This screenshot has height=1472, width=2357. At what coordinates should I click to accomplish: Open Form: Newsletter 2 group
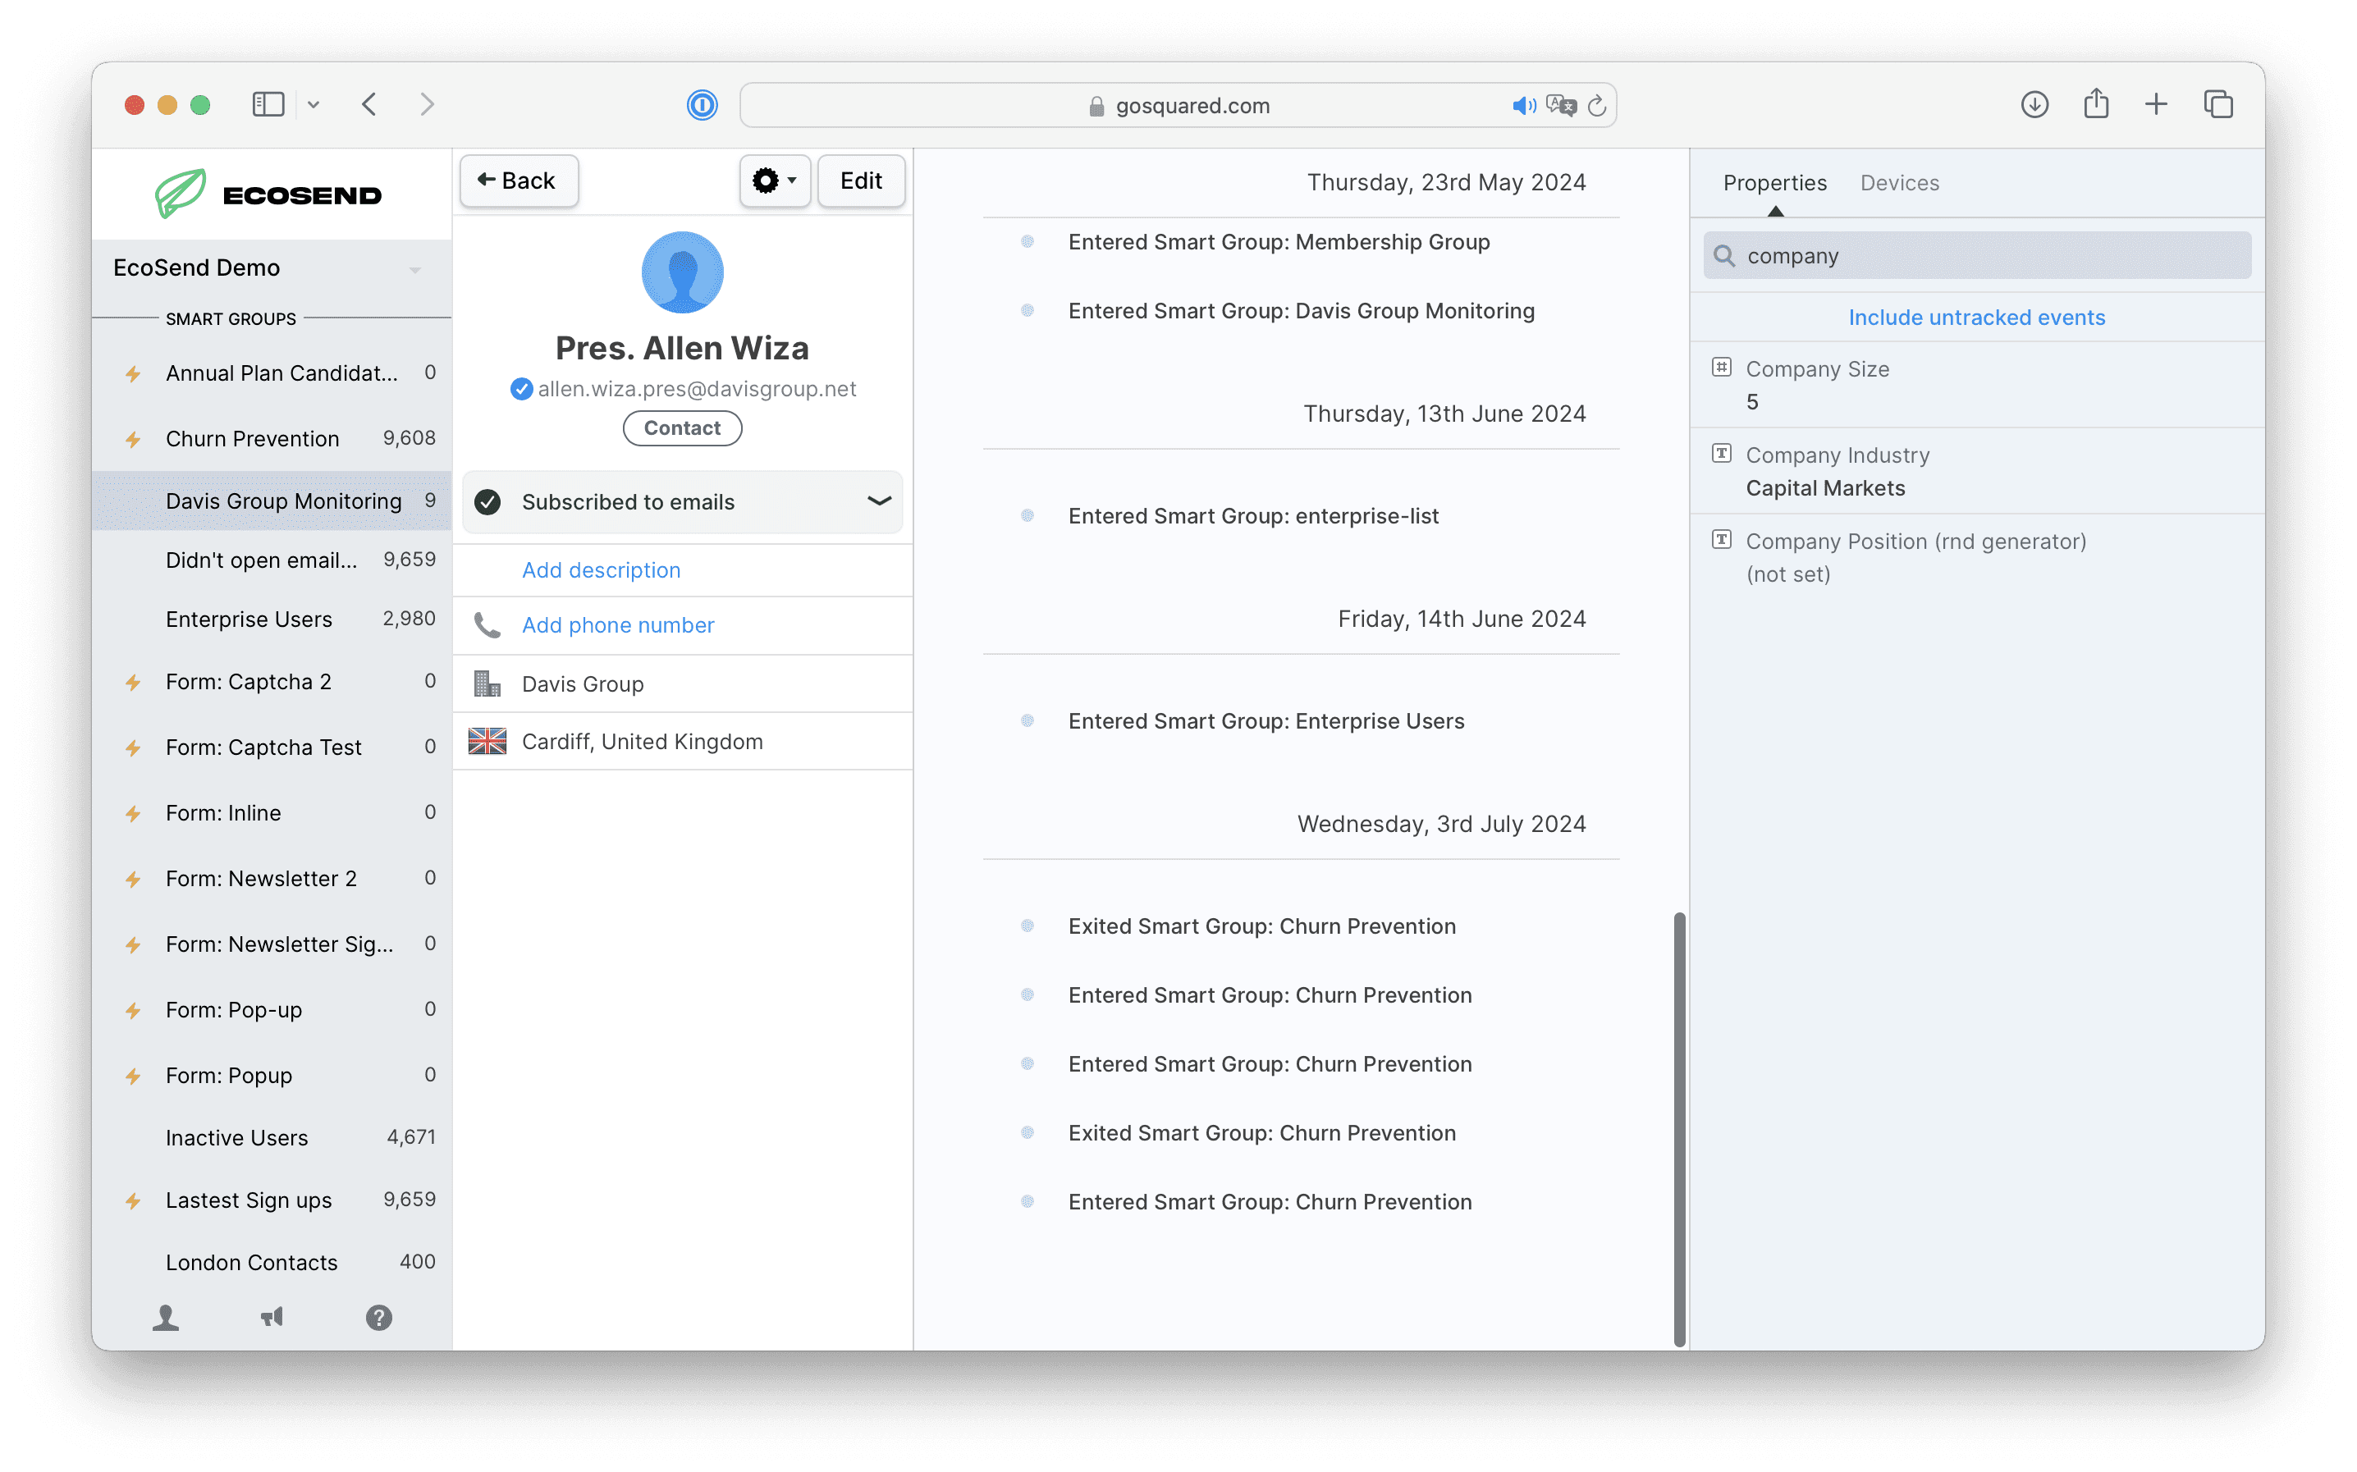271,878
